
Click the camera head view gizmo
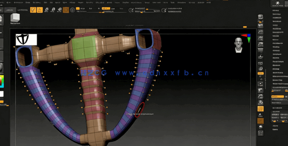[238, 45]
